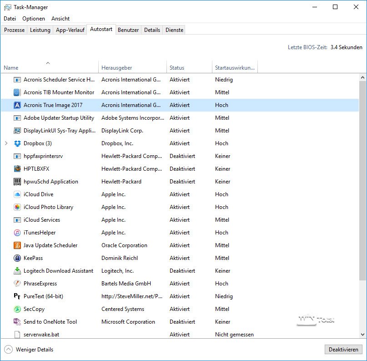Click the iCloud Photo Library icon
367x361 pixels.
point(17,207)
